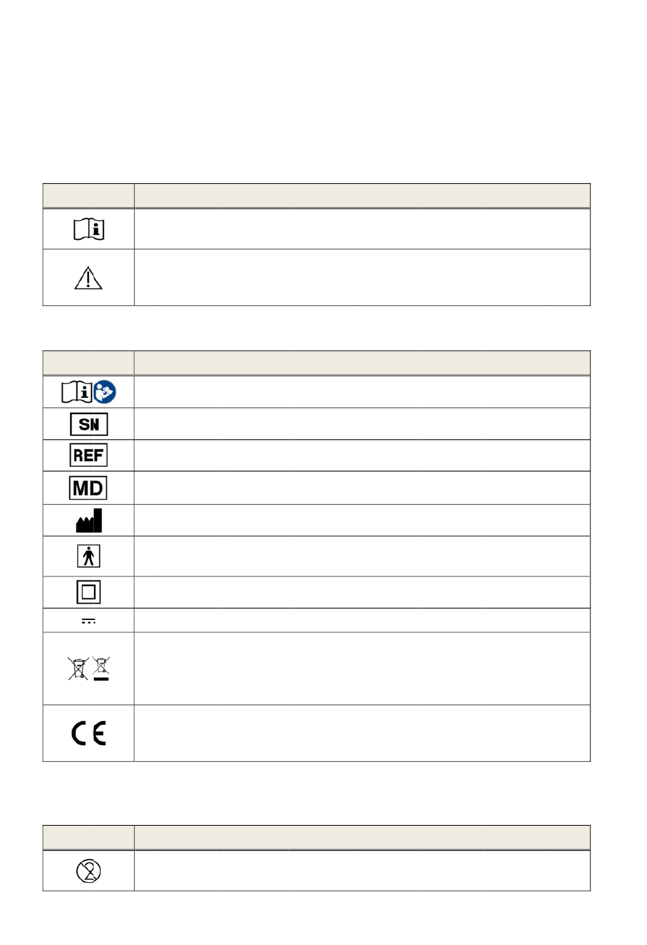Image resolution: width=647 pixels, height=945 pixels.
Task: Click the empty cell beside the waste bin symbols
Action: coord(362,668)
